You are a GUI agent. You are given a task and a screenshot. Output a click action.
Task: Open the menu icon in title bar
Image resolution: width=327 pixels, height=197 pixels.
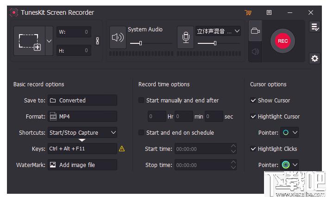coord(269,12)
